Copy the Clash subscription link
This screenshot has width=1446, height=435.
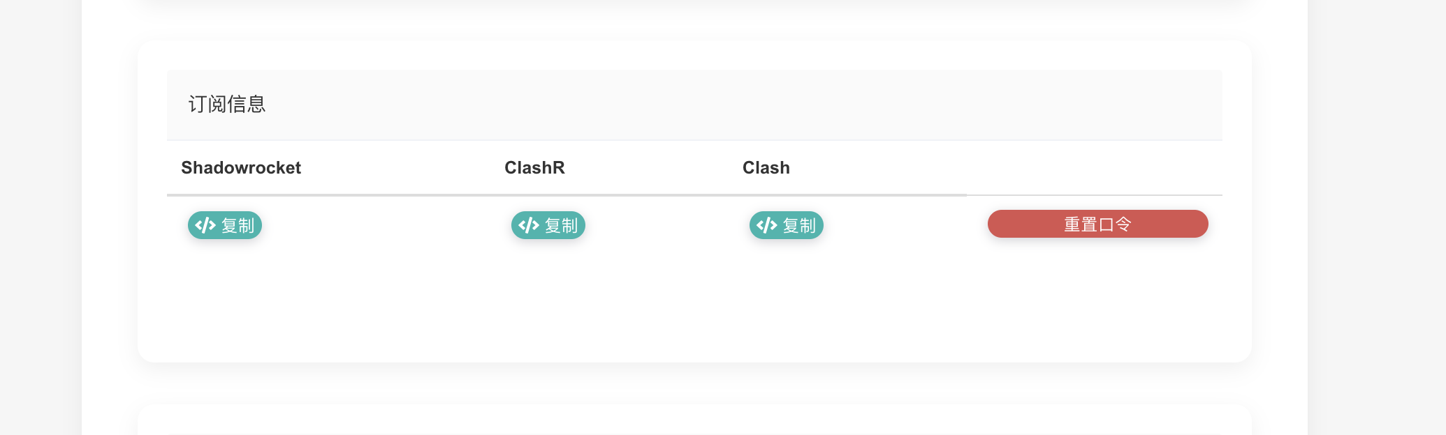coord(786,225)
